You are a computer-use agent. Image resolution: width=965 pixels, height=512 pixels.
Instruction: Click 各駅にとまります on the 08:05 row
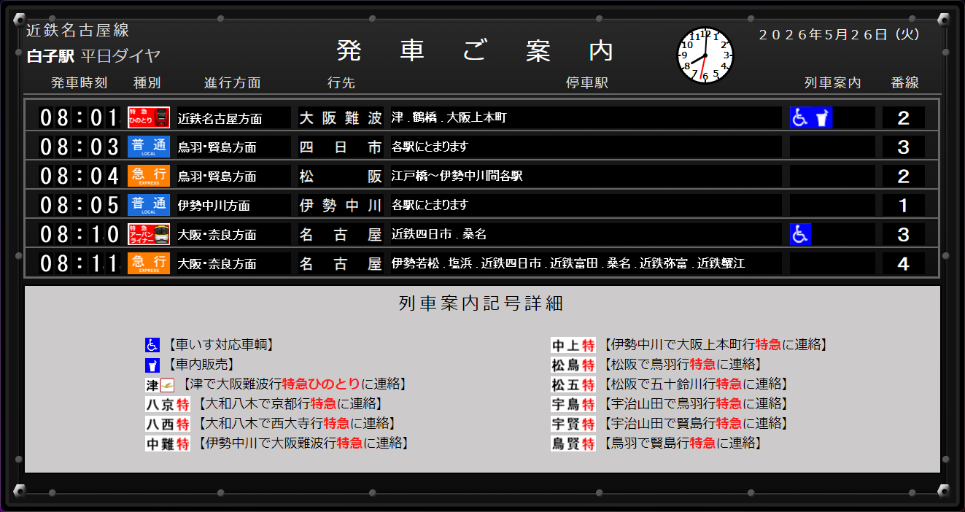pos(430,205)
